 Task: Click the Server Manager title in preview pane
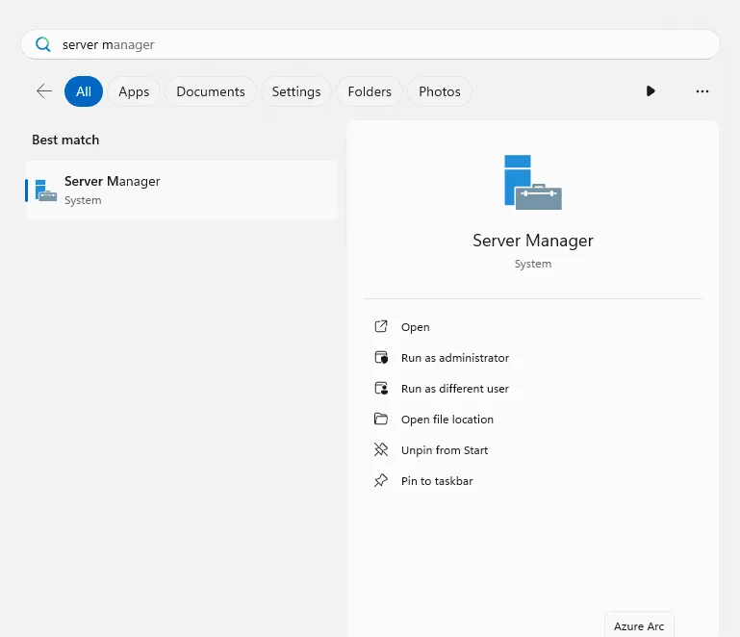[533, 241]
